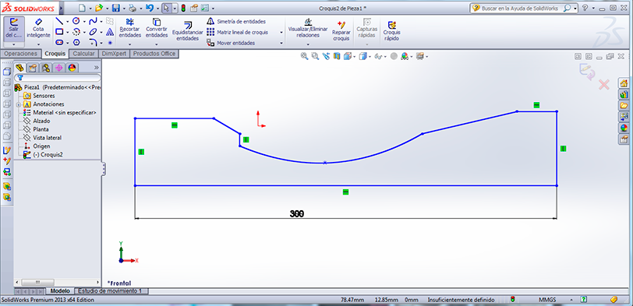The width and height of the screenshot is (633, 306).
Task: Expand the Anotaciones tree node
Action: click(18, 104)
